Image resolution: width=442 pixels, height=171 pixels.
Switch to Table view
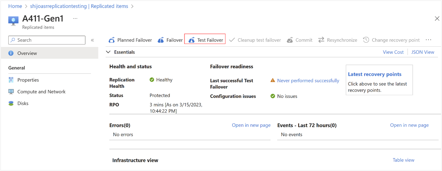[404, 160]
